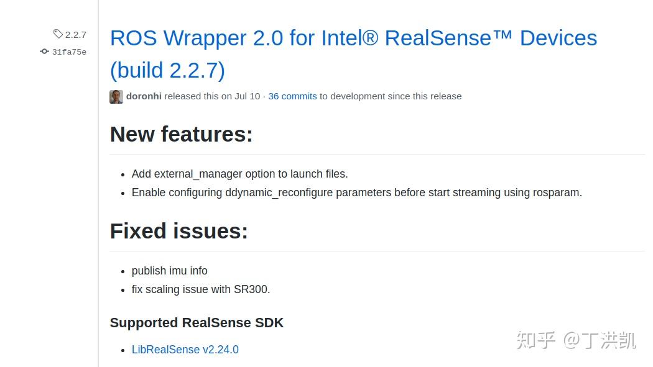The image size is (653, 367).
Task: Click the Zhihu watermark text
Action: (575, 341)
